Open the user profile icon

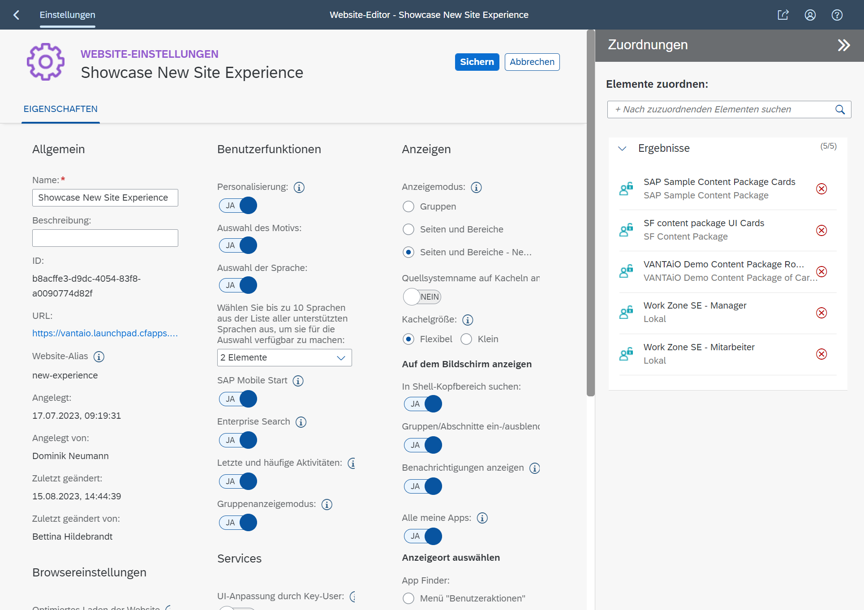[810, 15]
